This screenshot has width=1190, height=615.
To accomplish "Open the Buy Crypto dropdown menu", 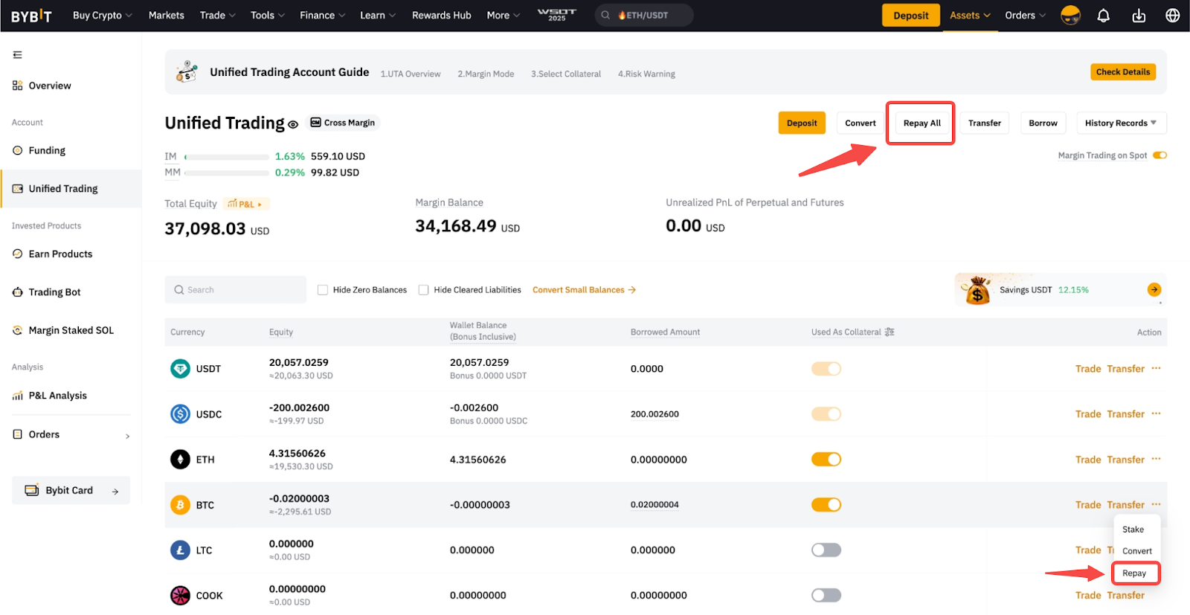I will tap(102, 16).
